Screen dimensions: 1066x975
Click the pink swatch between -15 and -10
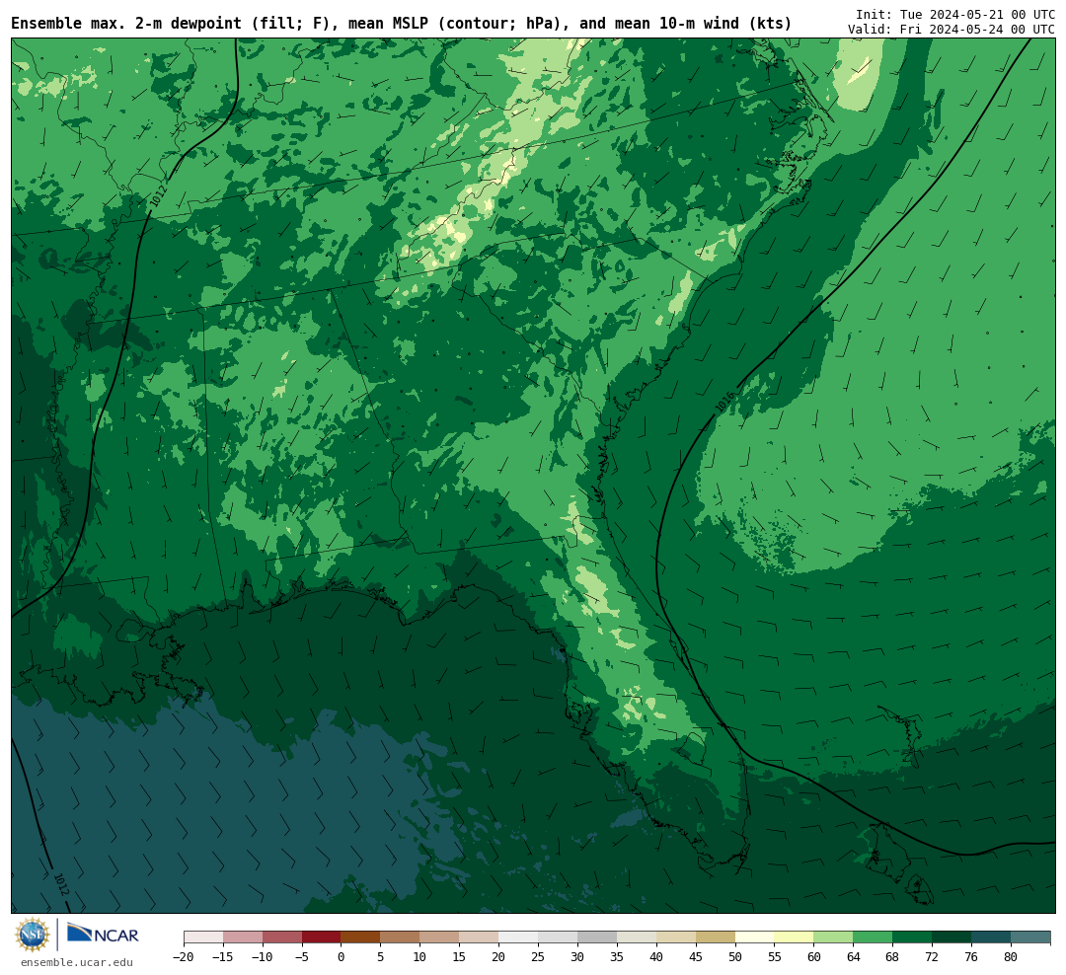243,937
